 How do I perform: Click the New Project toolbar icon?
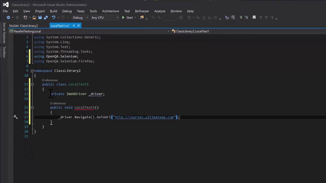(25, 18)
